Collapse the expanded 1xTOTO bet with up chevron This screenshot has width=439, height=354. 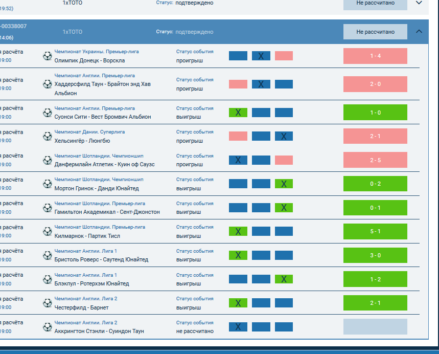coord(419,32)
